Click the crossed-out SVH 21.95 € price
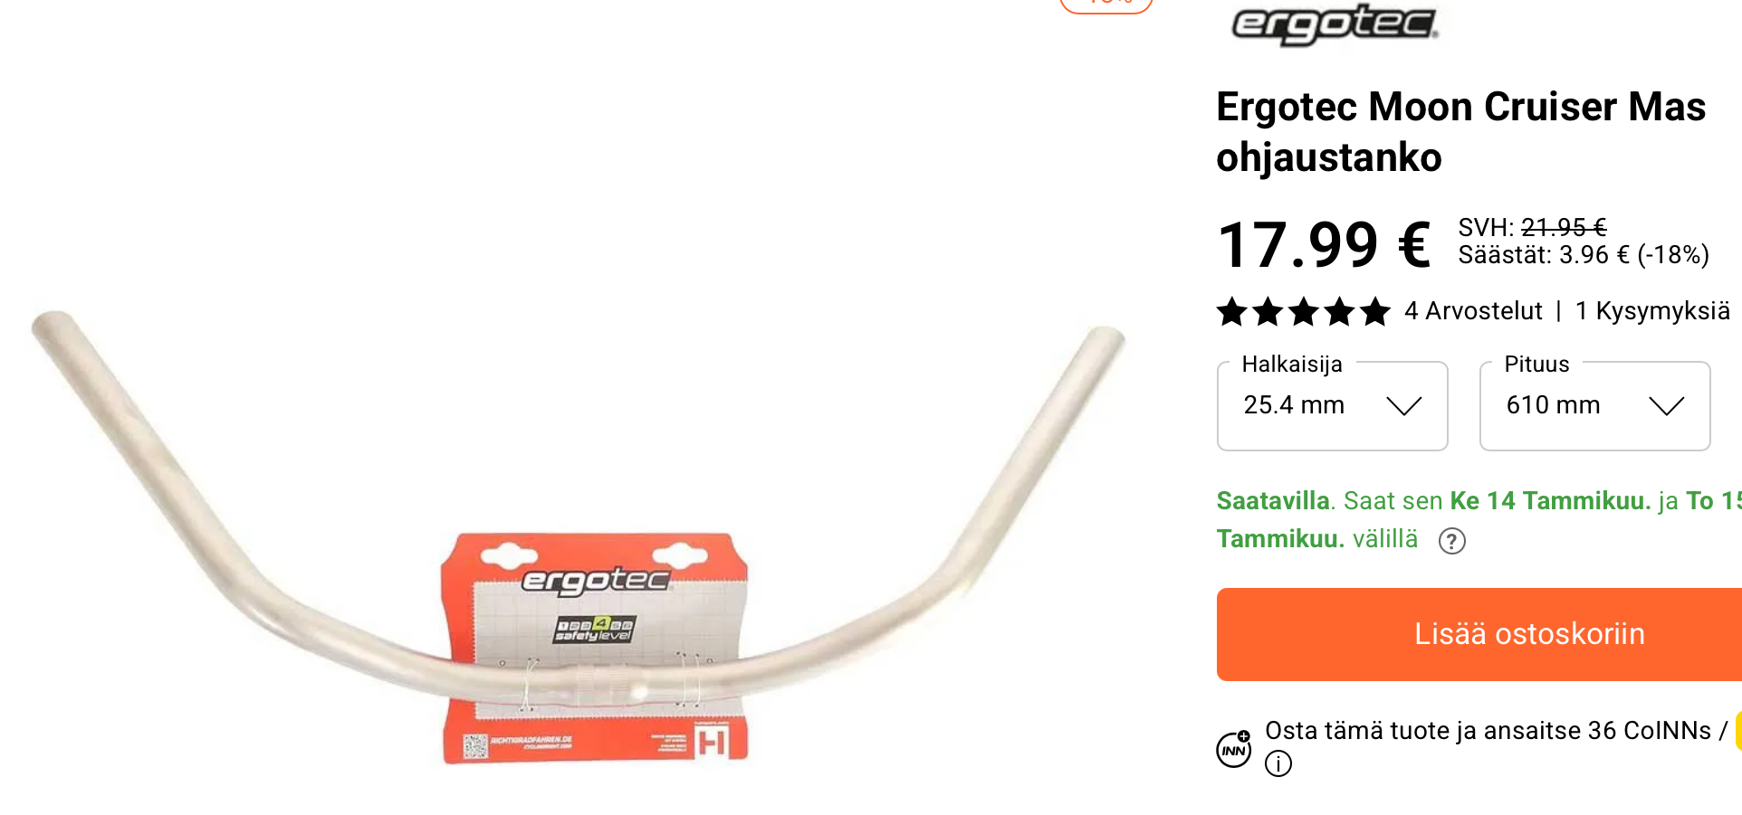The image size is (1742, 815). tap(1564, 227)
